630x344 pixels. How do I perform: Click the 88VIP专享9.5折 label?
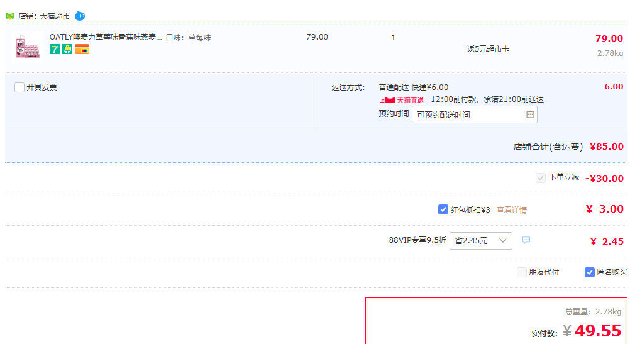click(x=417, y=240)
